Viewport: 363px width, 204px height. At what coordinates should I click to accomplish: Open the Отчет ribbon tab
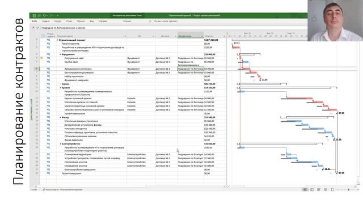[69, 21]
